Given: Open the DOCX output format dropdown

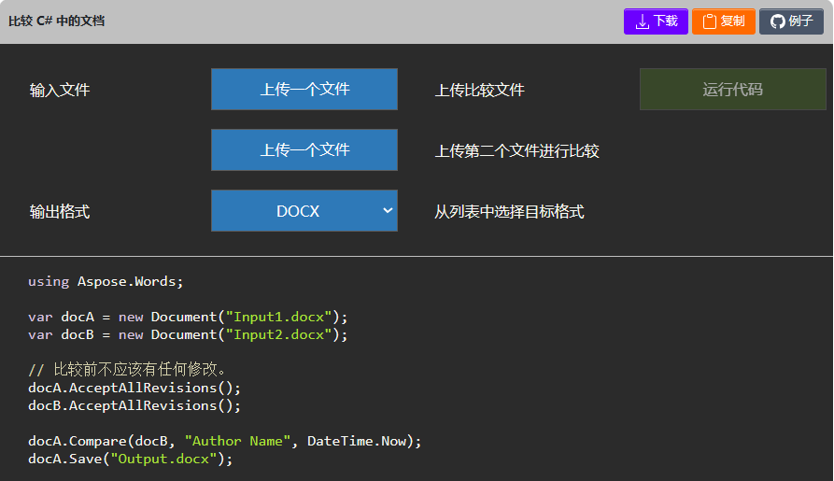Looking at the screenshot, I should pyautogui.click(x=304, y=211).
